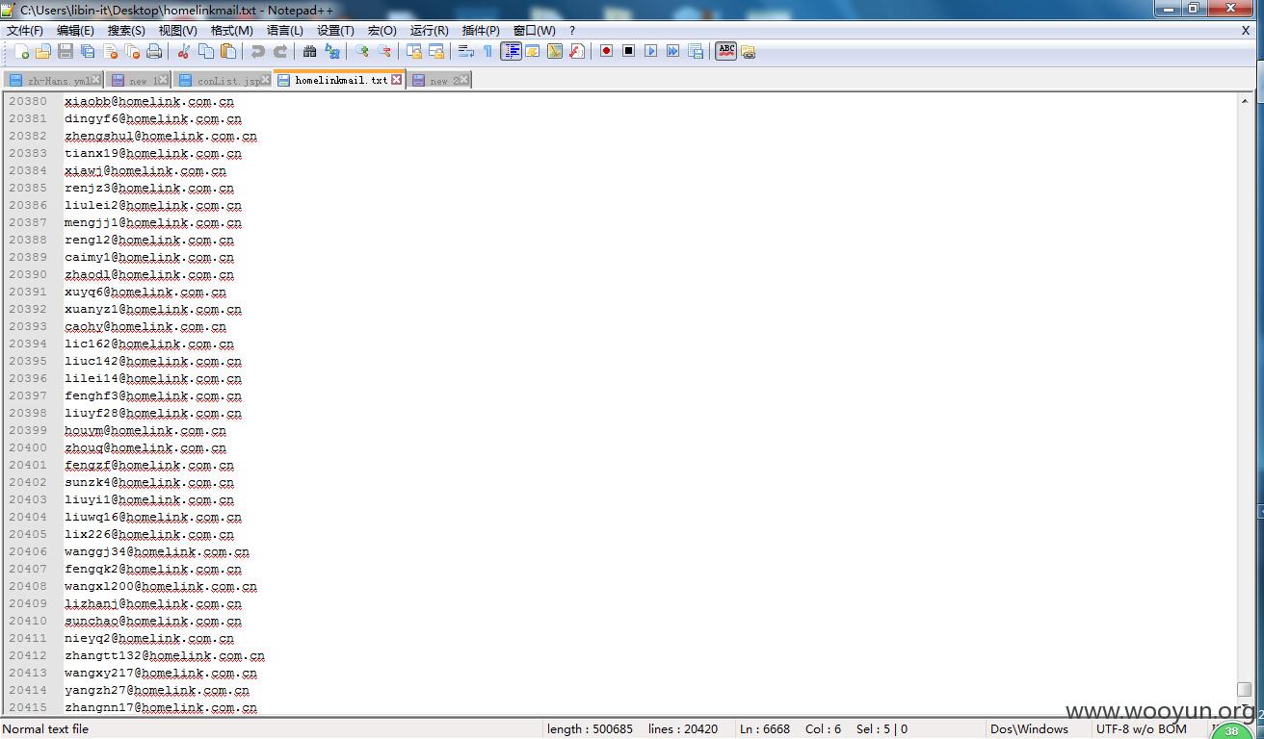1264x739 pixels.
Task: Click the Ln : 6668 status field
Action: pyautogui.click(x=765, y=729)
